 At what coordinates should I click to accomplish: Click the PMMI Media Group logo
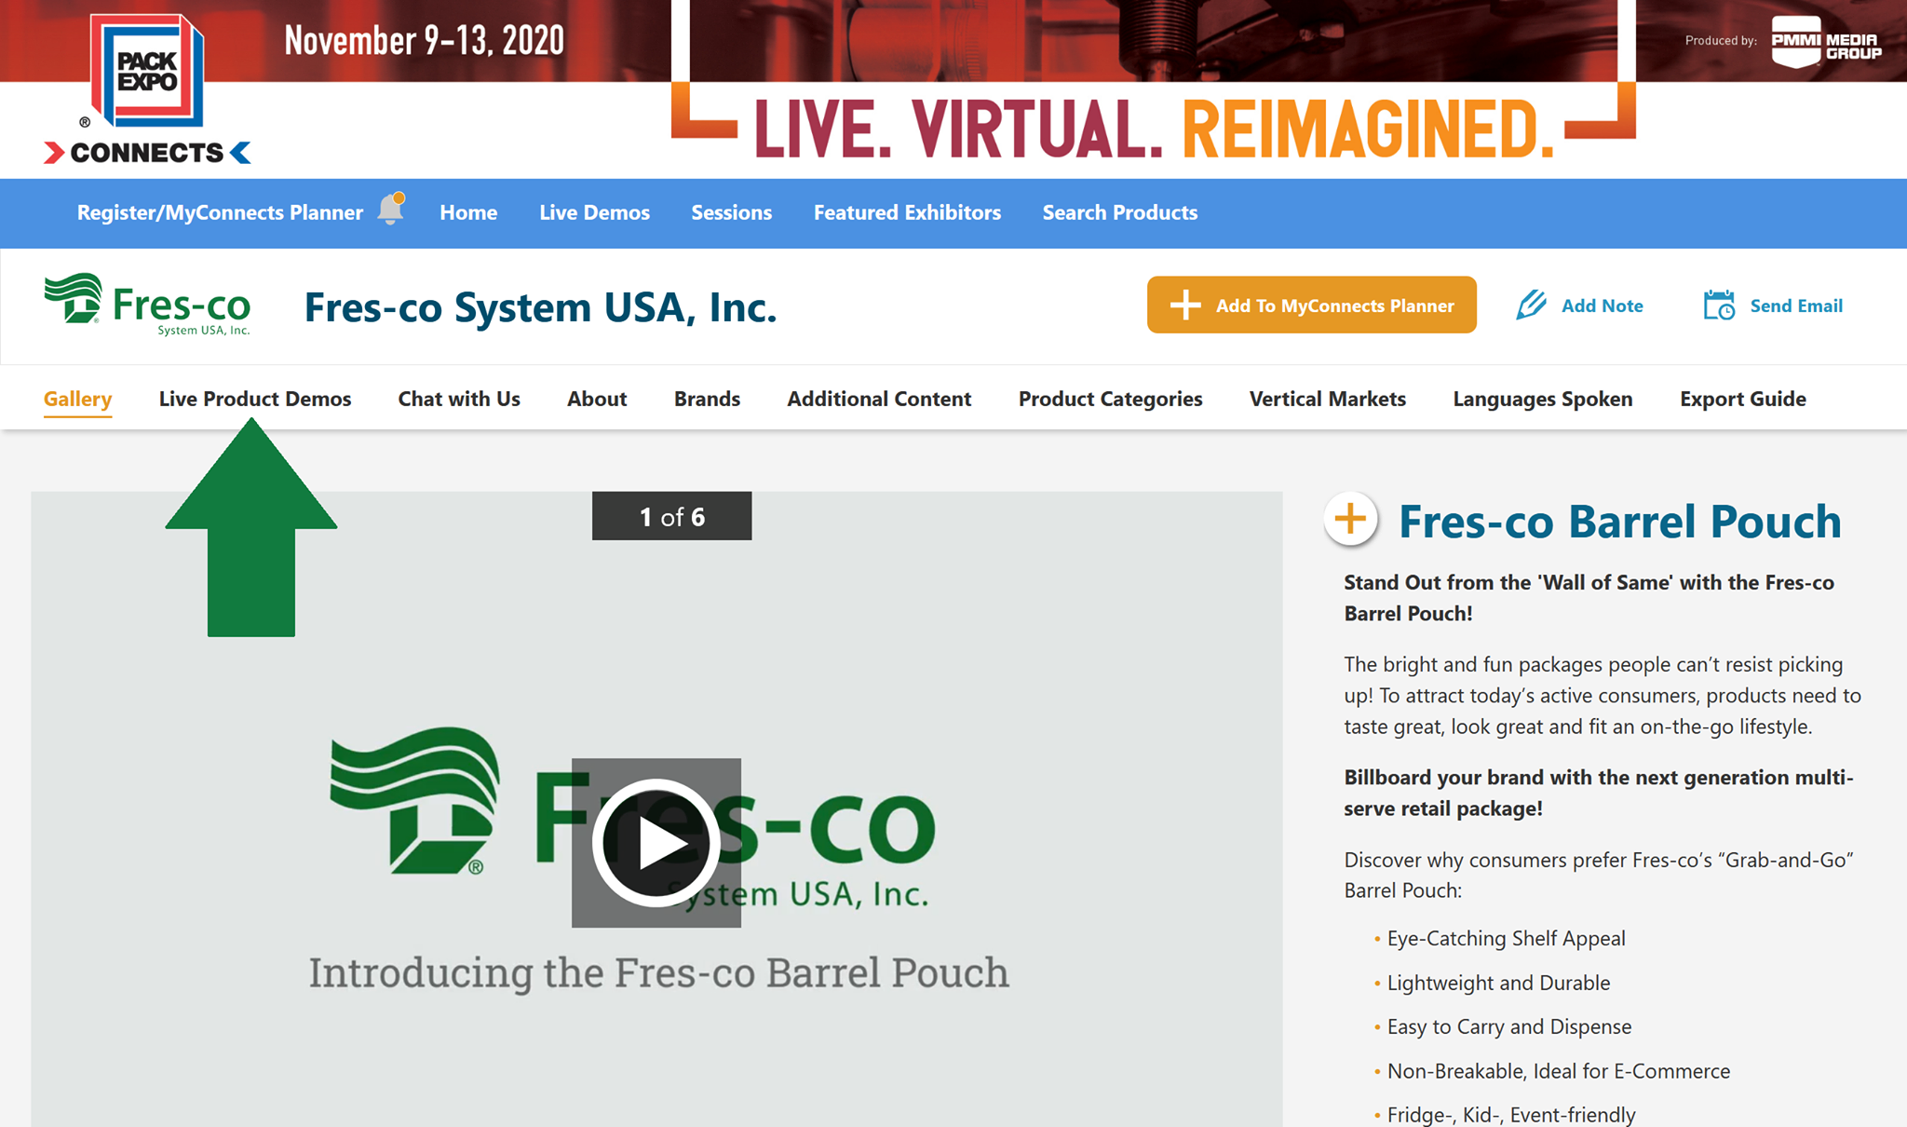pos(1826,42)
